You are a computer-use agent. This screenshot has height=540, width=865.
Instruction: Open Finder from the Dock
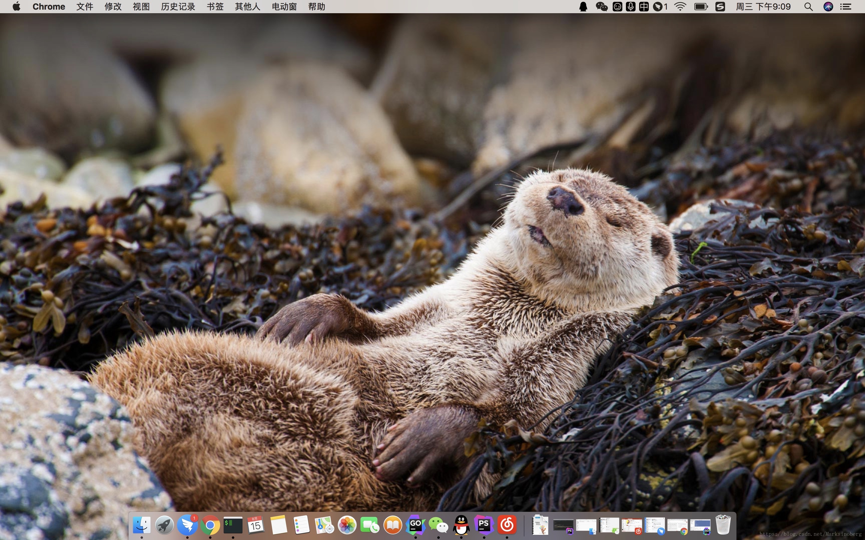(141, 525)
